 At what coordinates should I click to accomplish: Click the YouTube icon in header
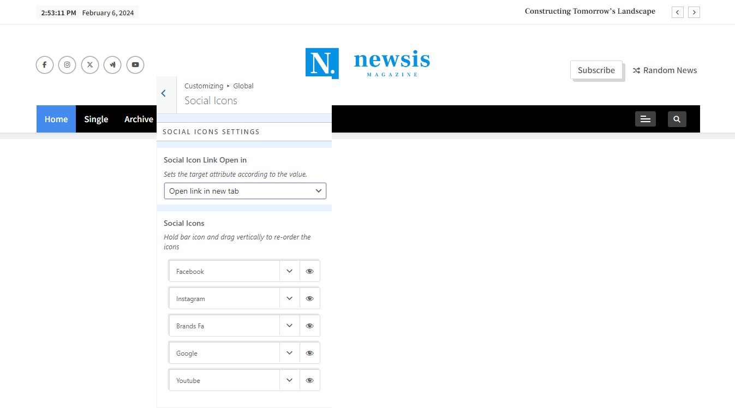tap(135, 65)
